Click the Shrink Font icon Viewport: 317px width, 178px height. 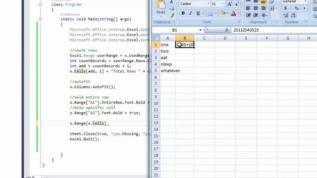pos(237,4)
